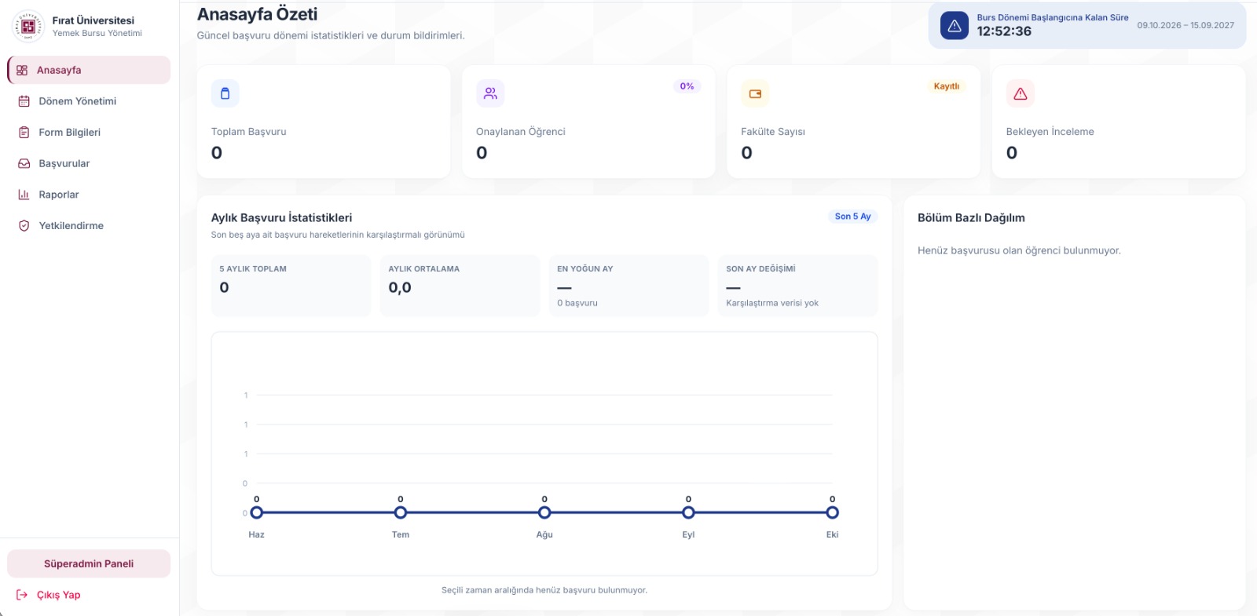
Task: Click the EN YOĞUN AY stat label
Action: 585,268
